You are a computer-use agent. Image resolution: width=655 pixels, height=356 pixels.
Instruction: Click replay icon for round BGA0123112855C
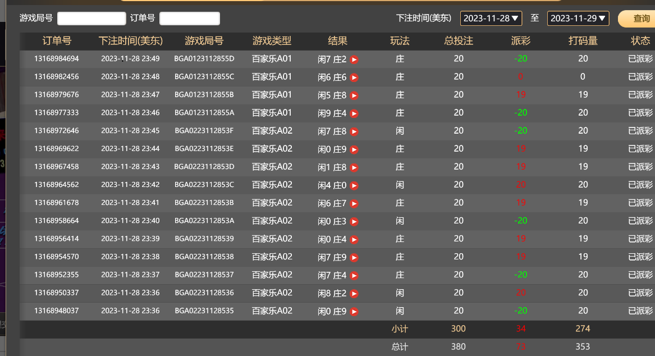(354, 77)
